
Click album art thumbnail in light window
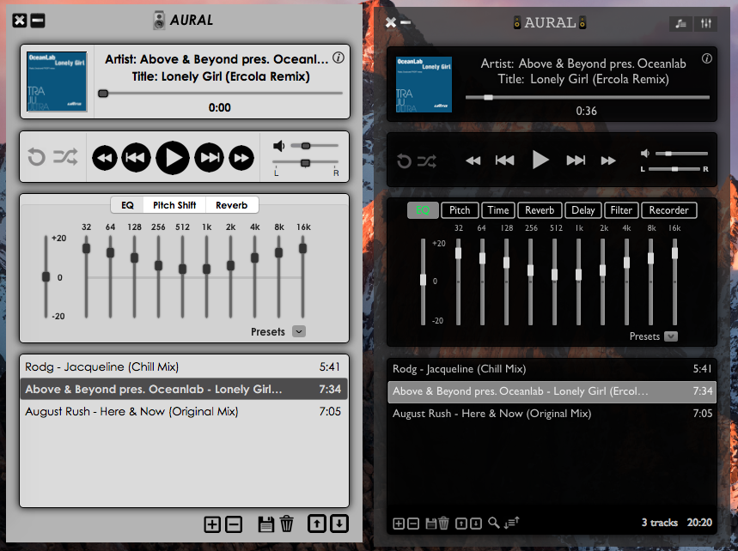tap(57, 82)
